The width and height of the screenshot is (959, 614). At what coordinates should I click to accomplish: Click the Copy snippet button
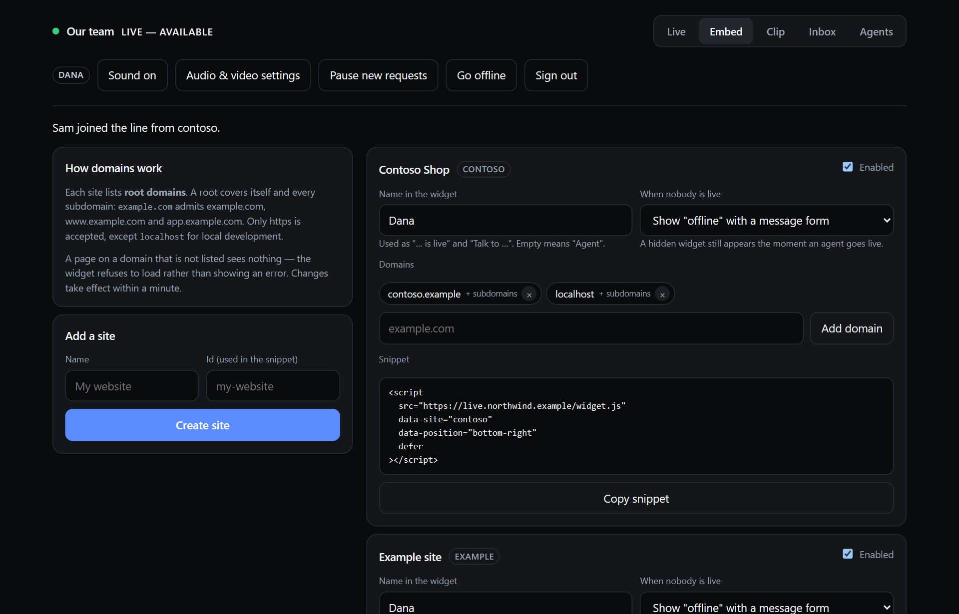point(636,498)
